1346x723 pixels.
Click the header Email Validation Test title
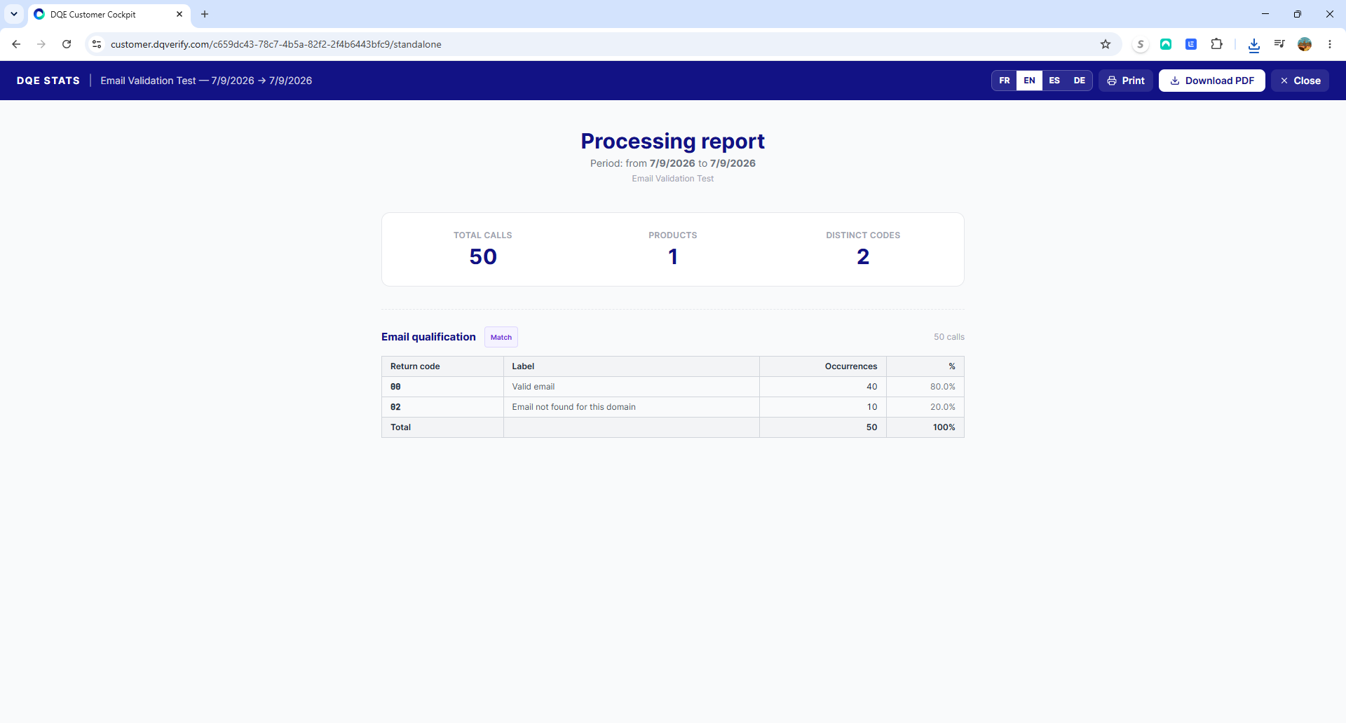pyautogui.click(x=206, y=81)
